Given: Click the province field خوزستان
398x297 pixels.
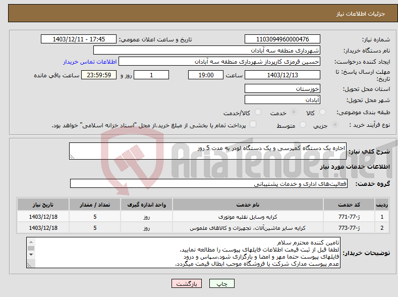Looking at the screenshot, I should pos(282,89).
